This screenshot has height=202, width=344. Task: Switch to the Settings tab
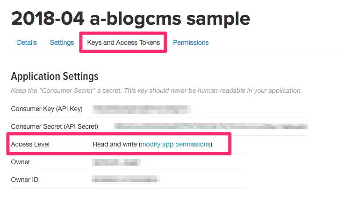click(x=62, y=42)
